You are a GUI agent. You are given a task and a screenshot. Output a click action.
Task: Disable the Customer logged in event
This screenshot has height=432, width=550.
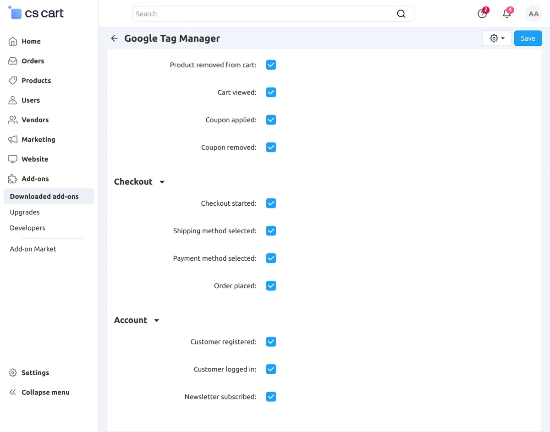pos(271,369)
